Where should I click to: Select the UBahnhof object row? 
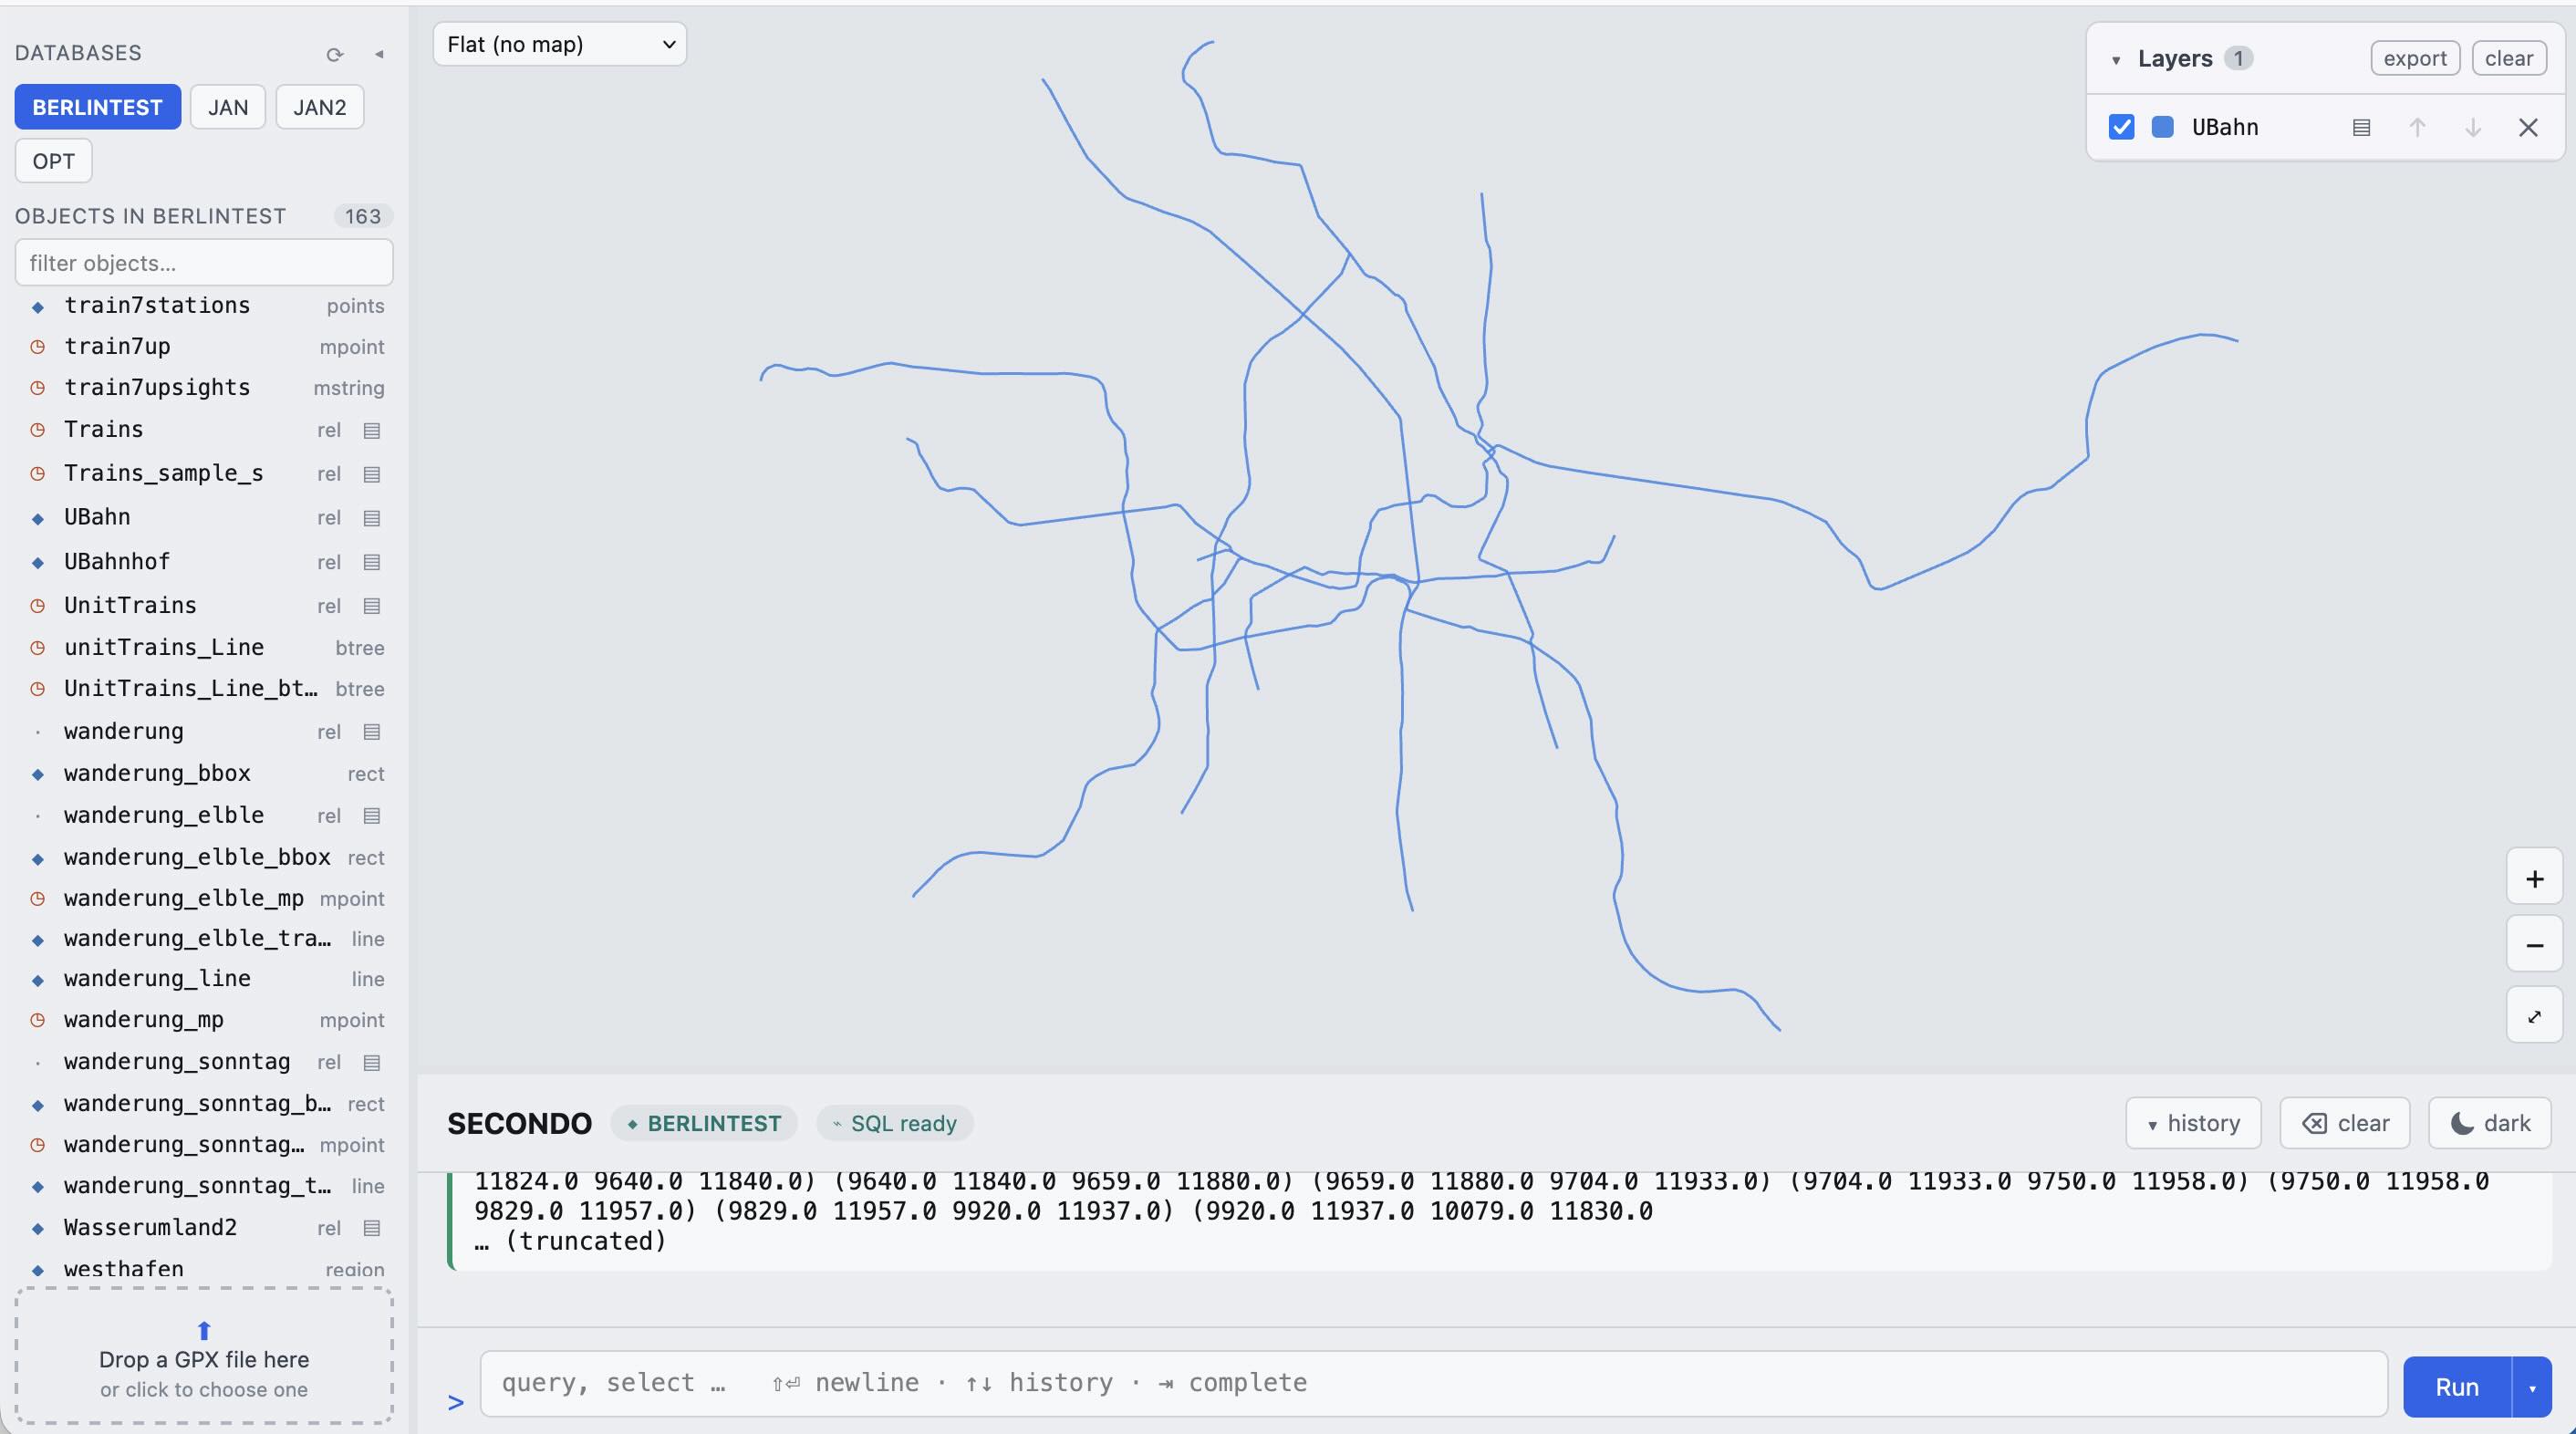pos(204,562)
